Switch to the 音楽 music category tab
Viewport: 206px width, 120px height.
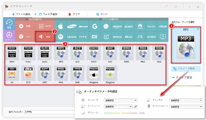45,37
